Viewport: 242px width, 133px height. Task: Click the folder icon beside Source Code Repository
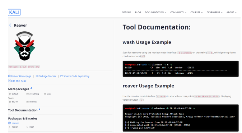point(62,76)
